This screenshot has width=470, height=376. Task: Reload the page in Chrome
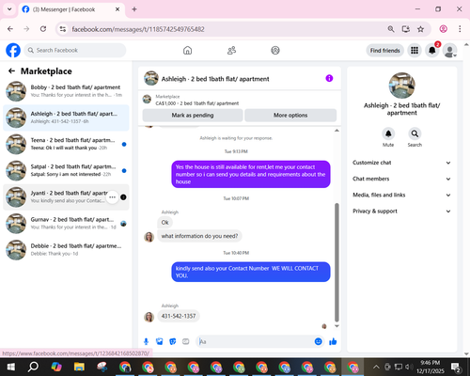tap(43, 29)
